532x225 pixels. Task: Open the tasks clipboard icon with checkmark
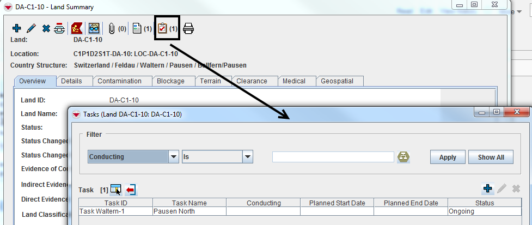click(x=162, y=28)
